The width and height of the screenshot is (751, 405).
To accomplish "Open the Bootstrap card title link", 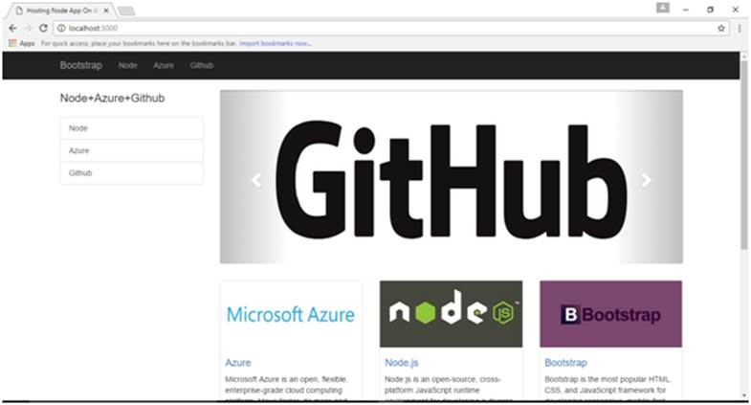I will (x=565, y=363).
